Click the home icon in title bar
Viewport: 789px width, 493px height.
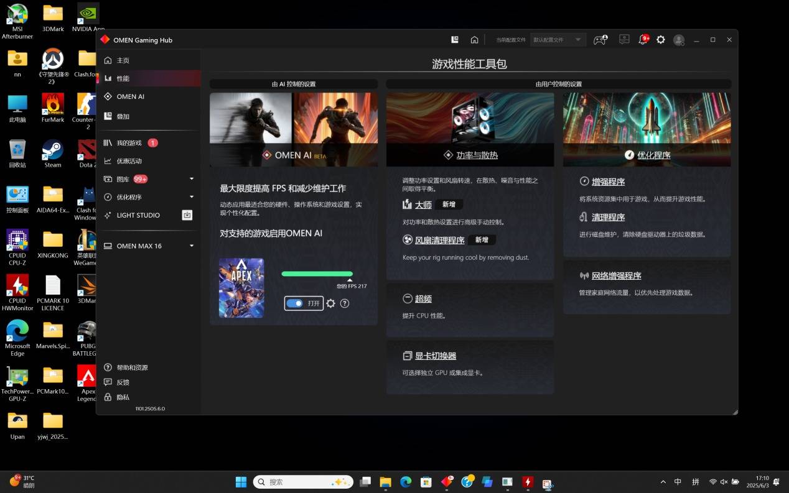(474, 40)
